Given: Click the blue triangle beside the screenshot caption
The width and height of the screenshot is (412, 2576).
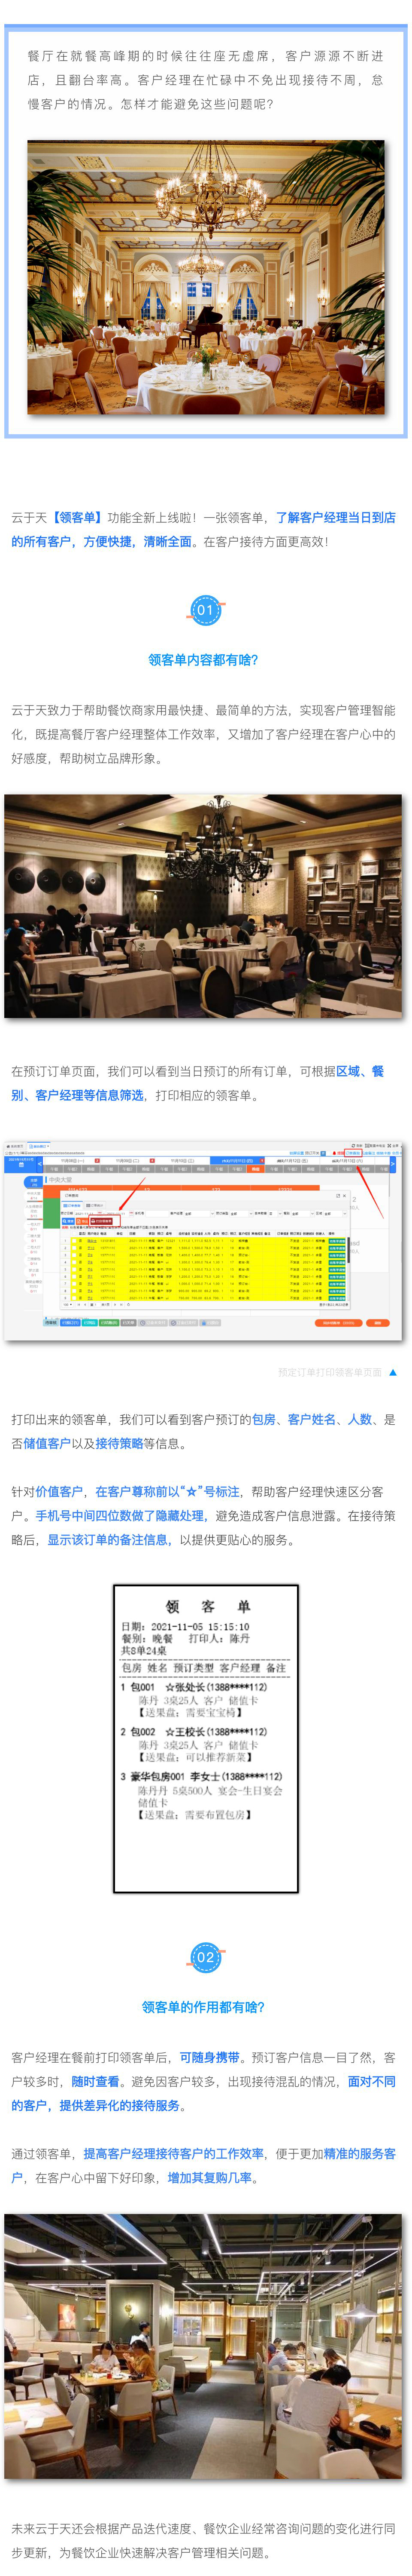Looking at the screenshot, I should [393, 1373].
